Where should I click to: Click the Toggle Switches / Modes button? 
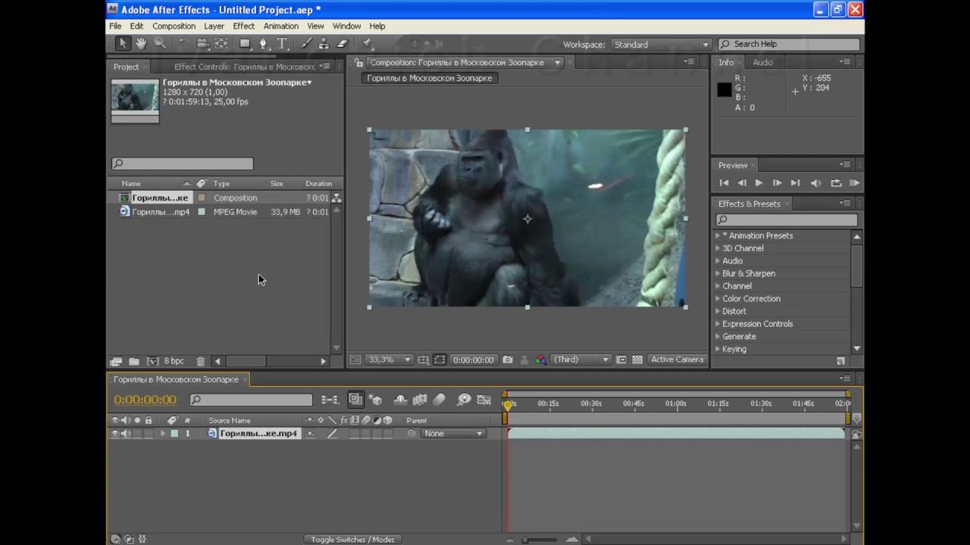tap(352, 539)
